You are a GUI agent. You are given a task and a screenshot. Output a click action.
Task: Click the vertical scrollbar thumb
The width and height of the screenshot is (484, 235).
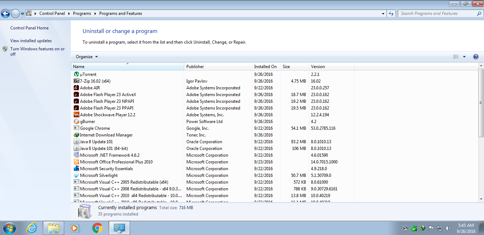(x=481, y=103)
